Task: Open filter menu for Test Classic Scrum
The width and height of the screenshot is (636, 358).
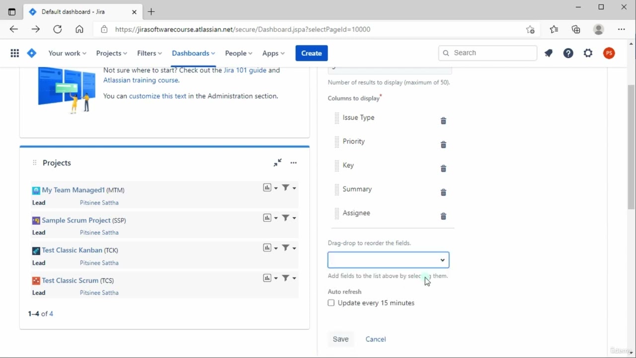Action: (x=289, y=278)
